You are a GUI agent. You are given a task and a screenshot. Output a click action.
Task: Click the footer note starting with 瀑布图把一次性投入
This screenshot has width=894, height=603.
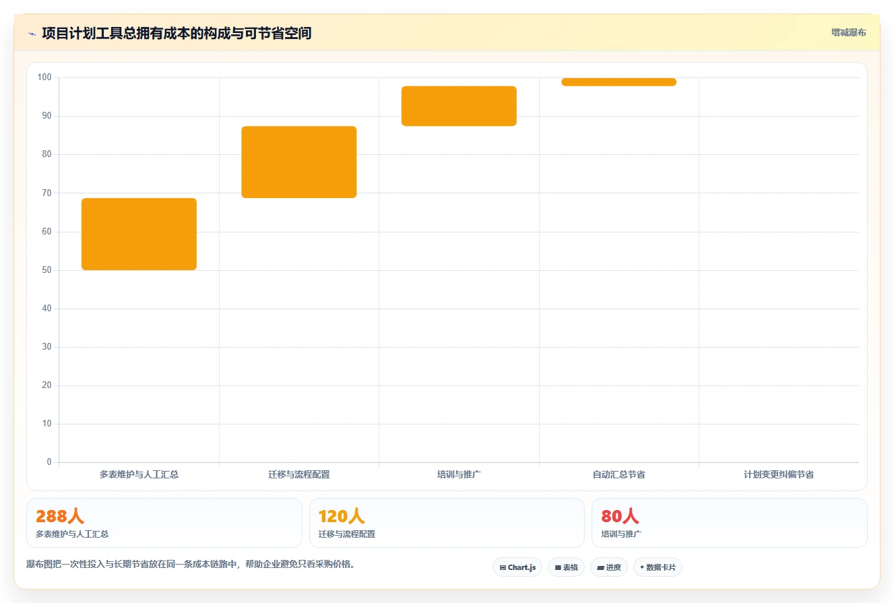point(191,564)
